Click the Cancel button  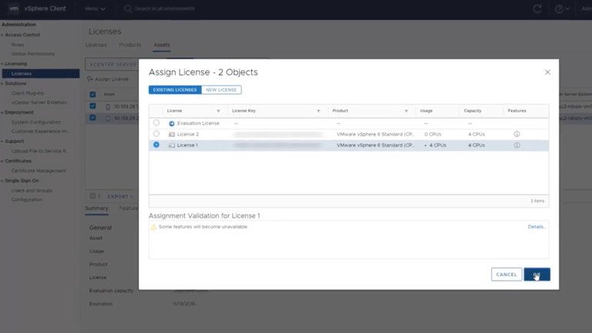(x=506, y=274)
